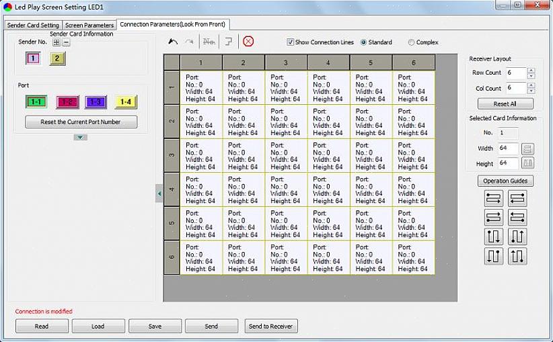This screenshot has width=553, height=342.
Task: Choose horizontal snake layout starting top-left
Action: (x=493, y=198)
